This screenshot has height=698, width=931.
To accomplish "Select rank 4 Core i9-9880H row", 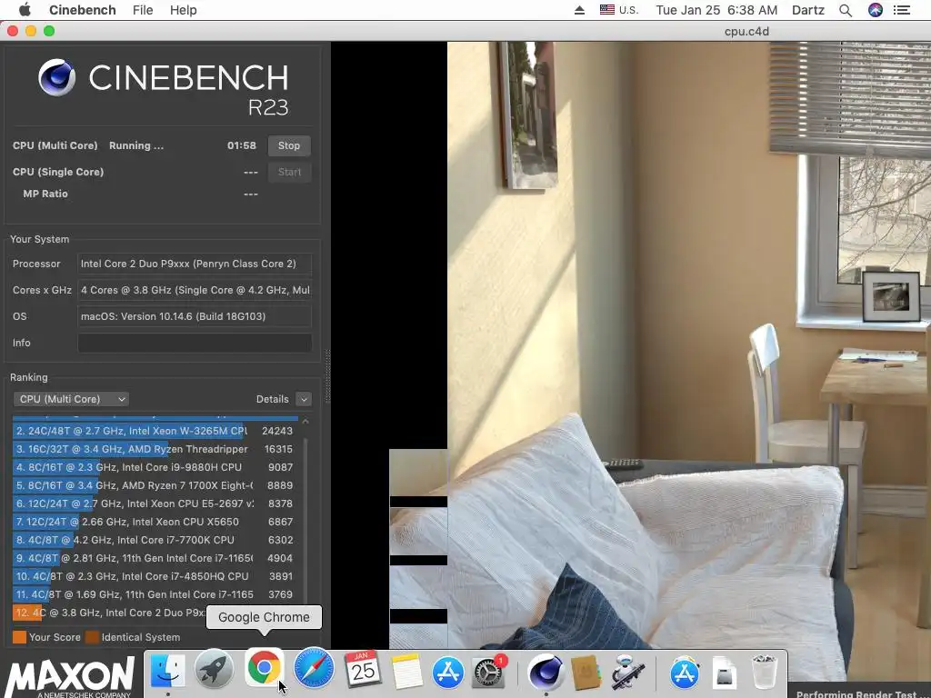I will tap(155, 468).
